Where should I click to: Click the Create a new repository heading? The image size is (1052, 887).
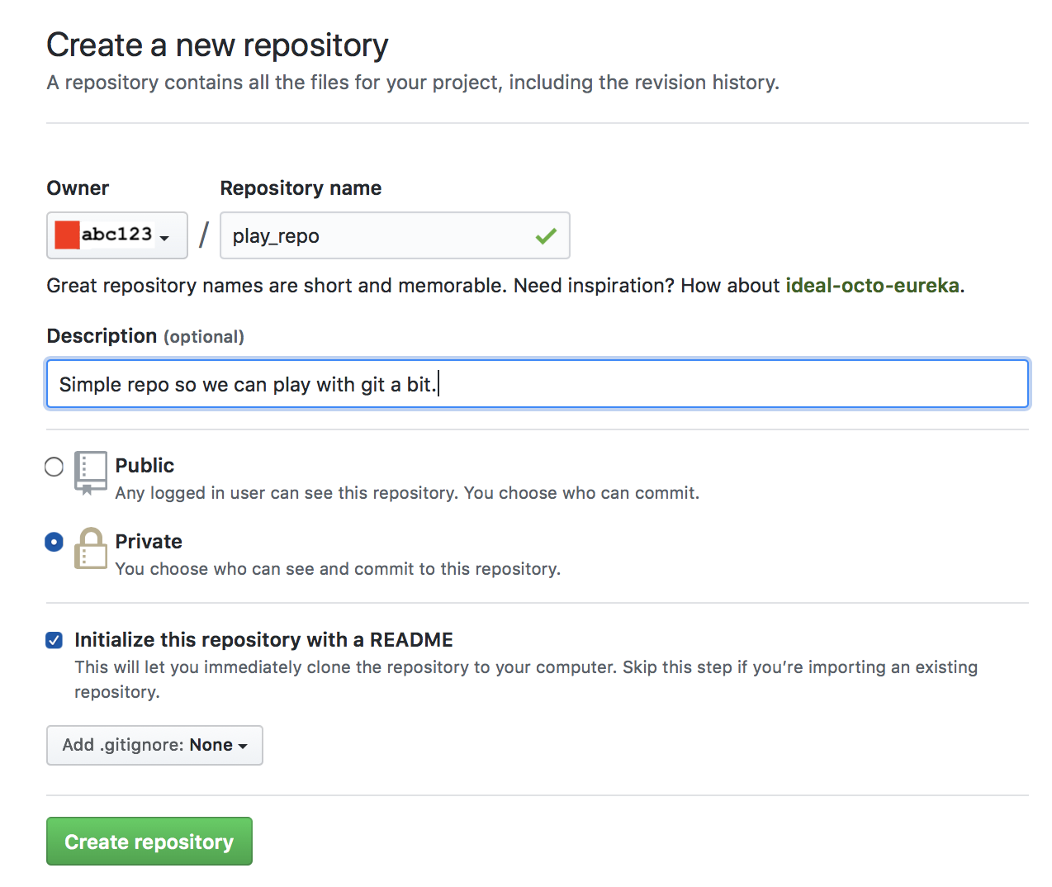[217, 45]
